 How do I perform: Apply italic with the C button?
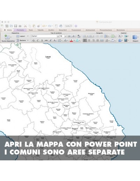38,40
